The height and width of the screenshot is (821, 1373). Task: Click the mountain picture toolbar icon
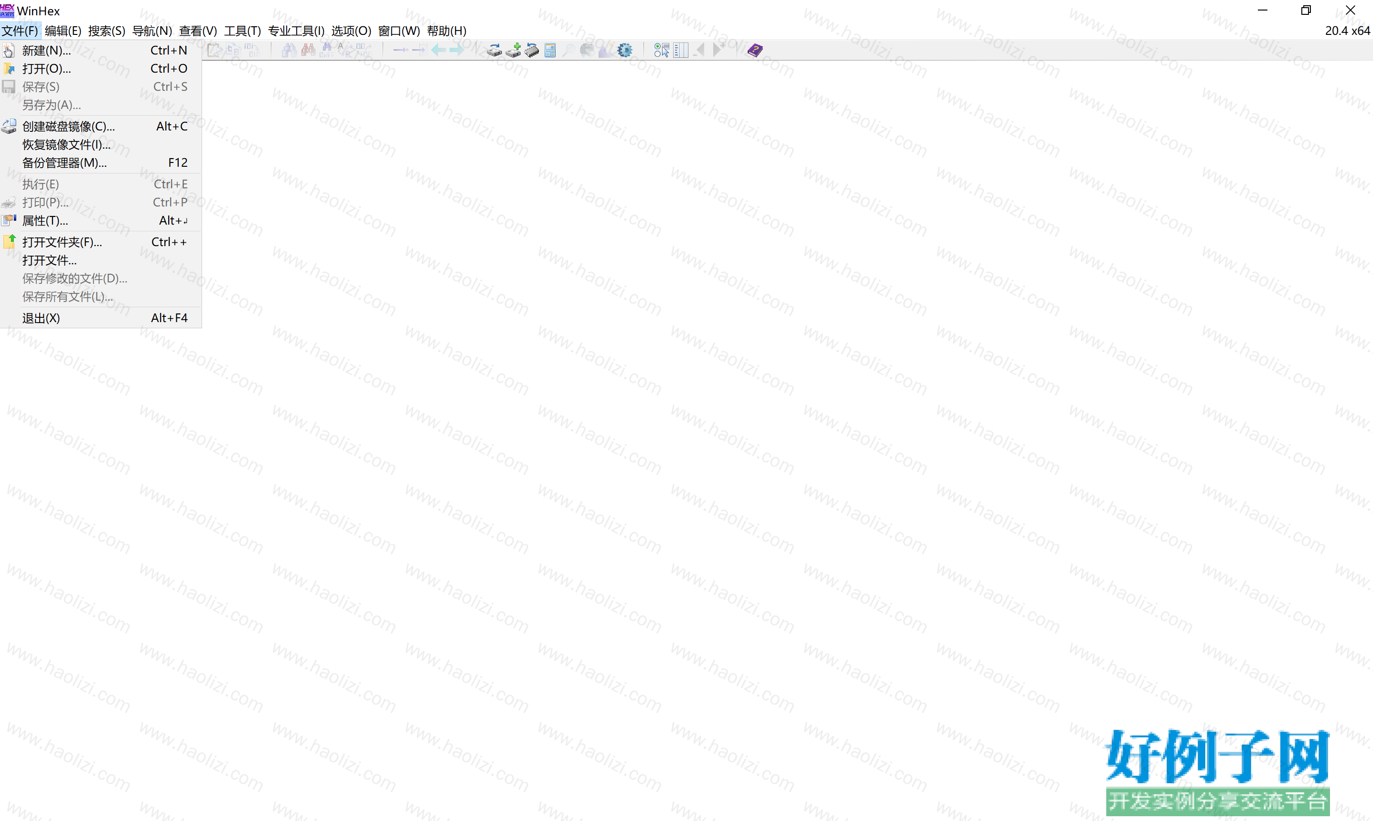pos(606,50)
